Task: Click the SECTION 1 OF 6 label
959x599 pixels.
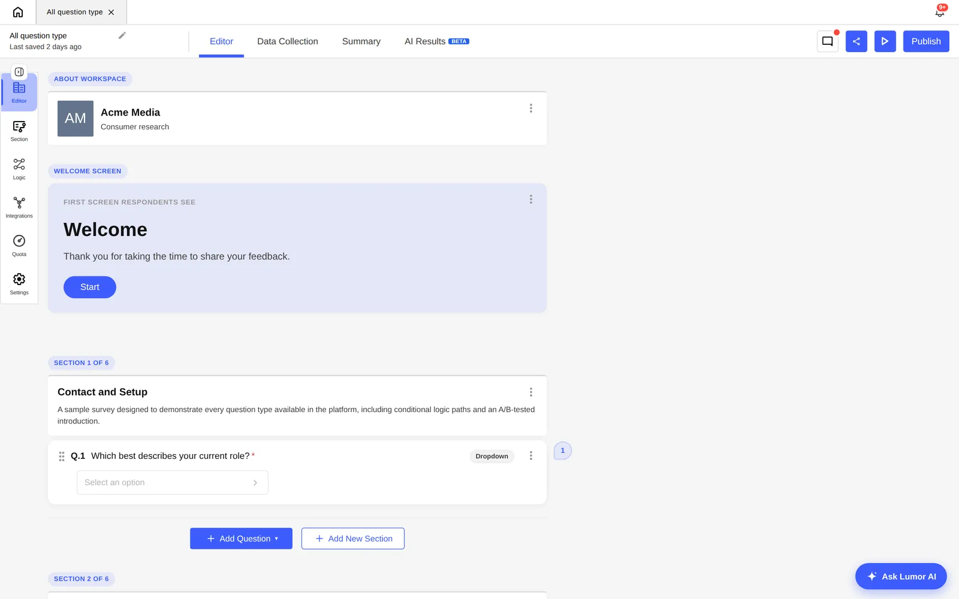Action: (x=82, y=363)
